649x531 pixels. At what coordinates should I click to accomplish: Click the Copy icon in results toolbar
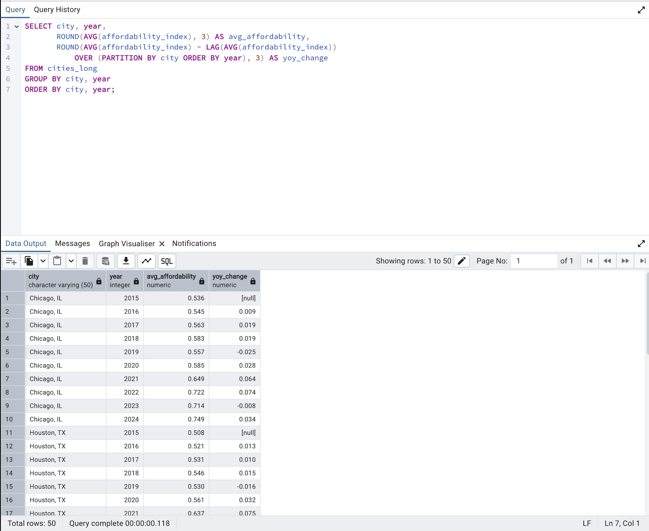coord(29,261)
